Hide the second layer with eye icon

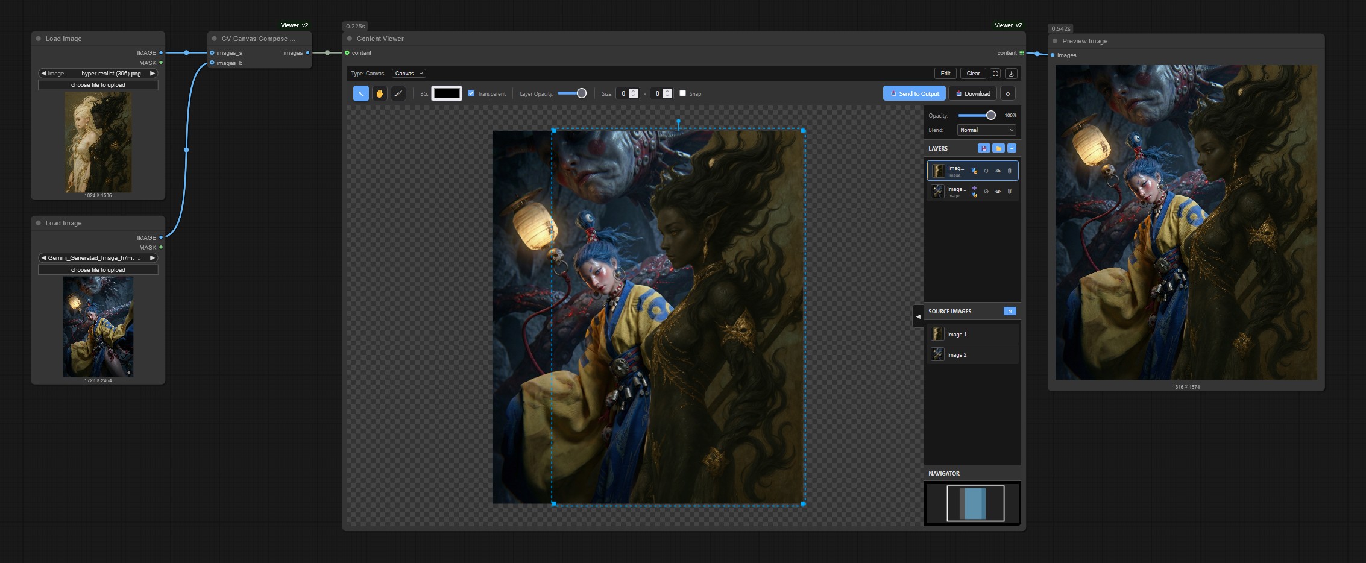coord(998,192)
